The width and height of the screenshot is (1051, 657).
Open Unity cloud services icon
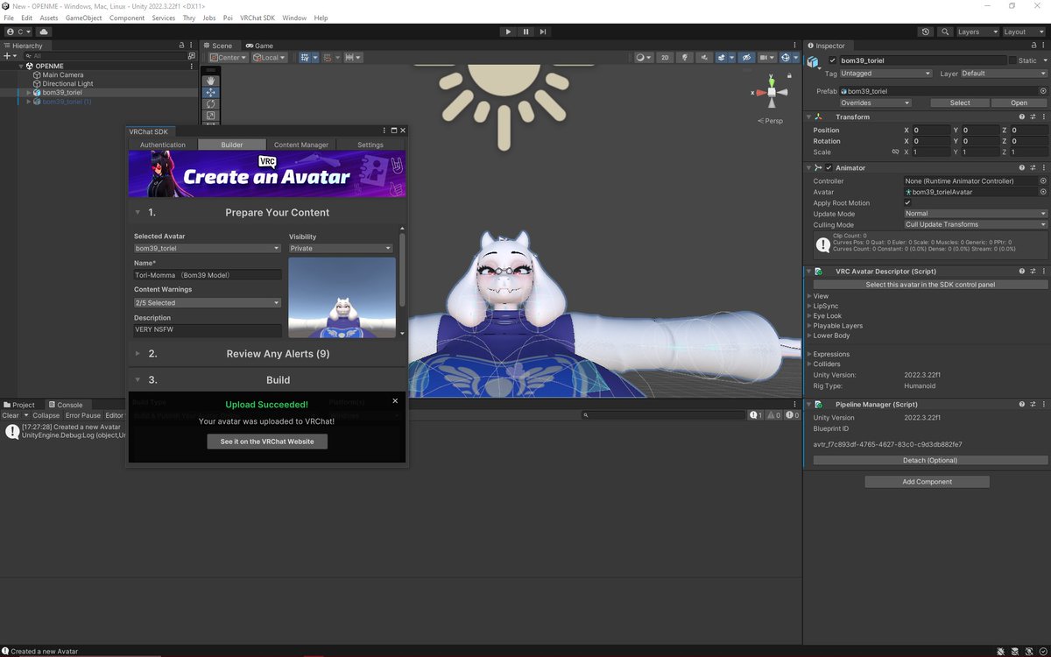click(x=45, y=32)
